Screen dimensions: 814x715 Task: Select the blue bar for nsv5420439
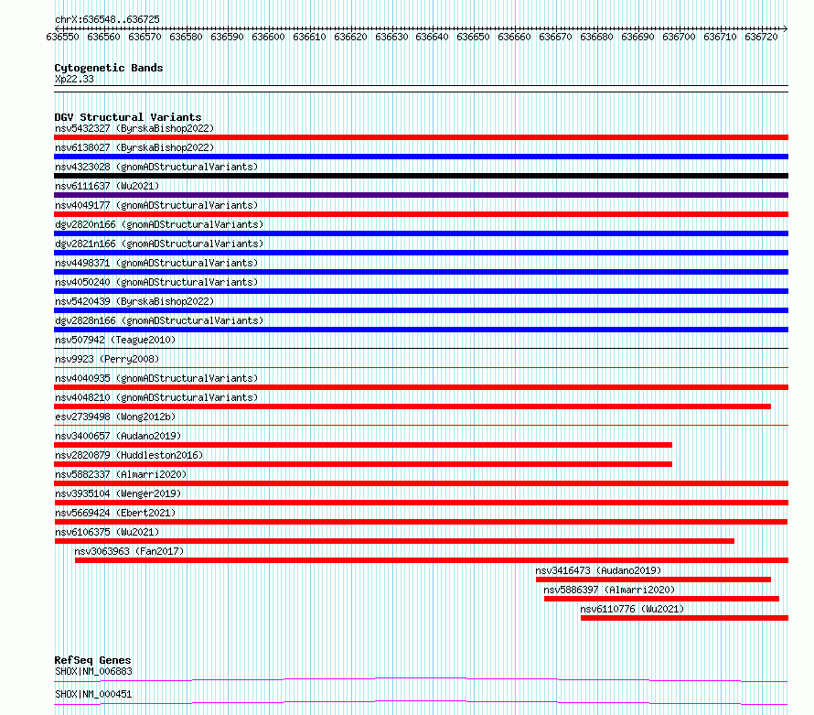coord(421,310)
